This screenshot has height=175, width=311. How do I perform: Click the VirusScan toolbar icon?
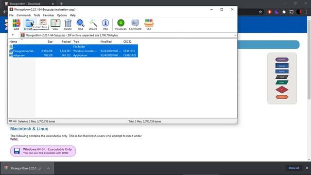(x=121, y=24)
